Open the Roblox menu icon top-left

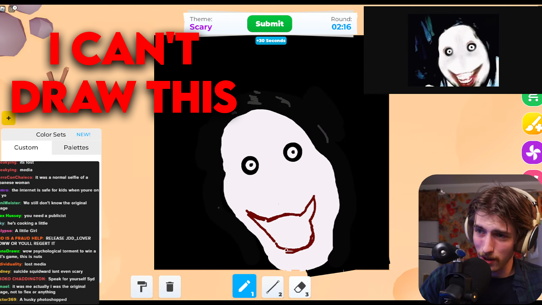pos(3,8)
